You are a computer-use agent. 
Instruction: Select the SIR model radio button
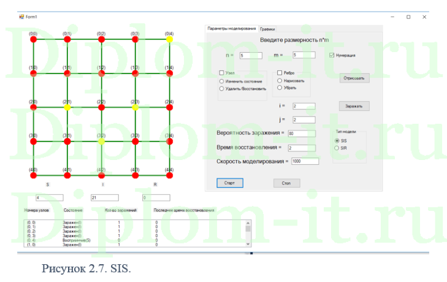point(336,148)
